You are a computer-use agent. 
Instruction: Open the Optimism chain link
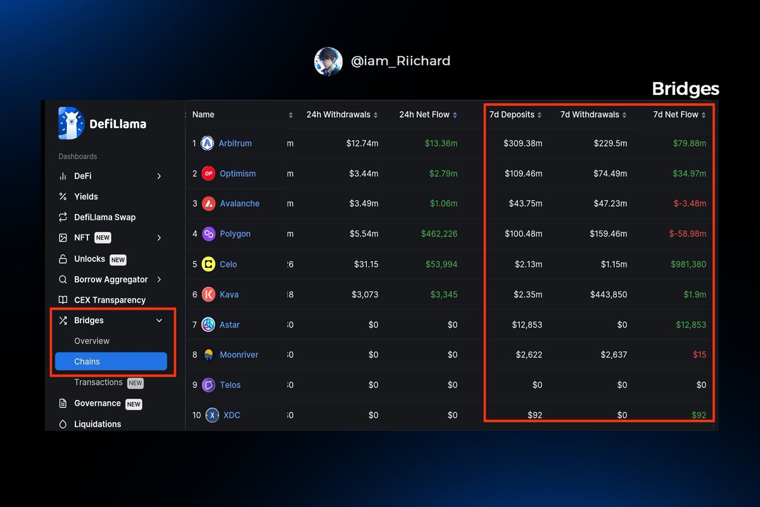pos(238,174)
